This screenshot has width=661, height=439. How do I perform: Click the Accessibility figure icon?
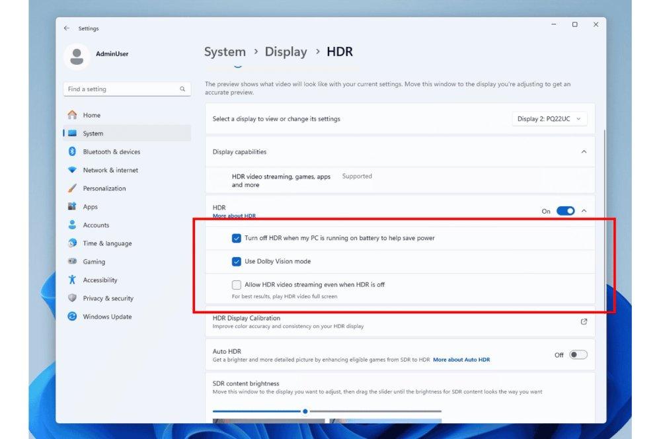coord(73,280)
